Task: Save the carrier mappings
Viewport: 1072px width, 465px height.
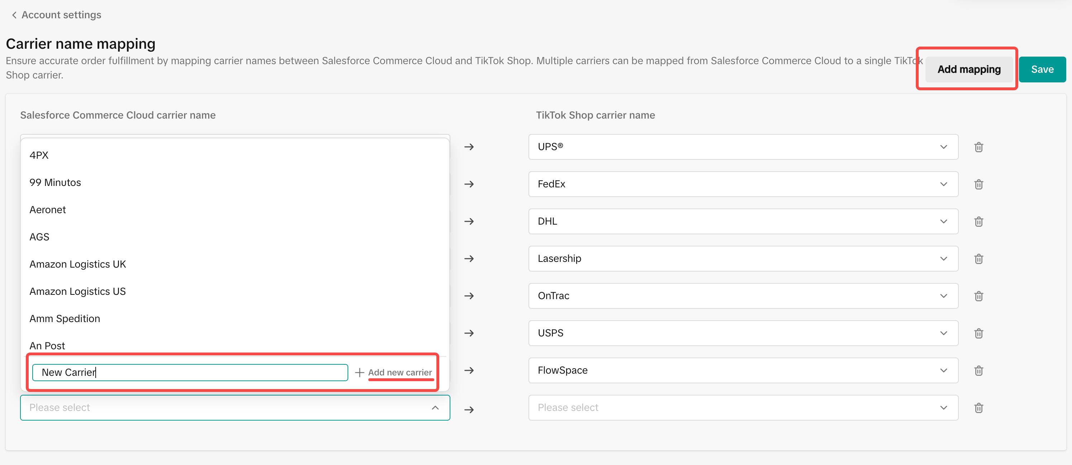Action: tap(1042, 69)
